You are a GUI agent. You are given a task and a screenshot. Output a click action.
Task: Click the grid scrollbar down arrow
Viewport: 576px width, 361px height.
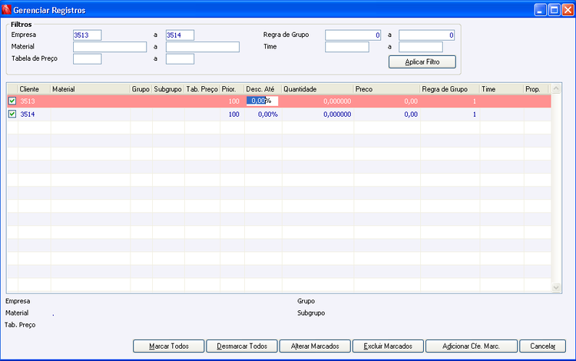coord(556,287)
